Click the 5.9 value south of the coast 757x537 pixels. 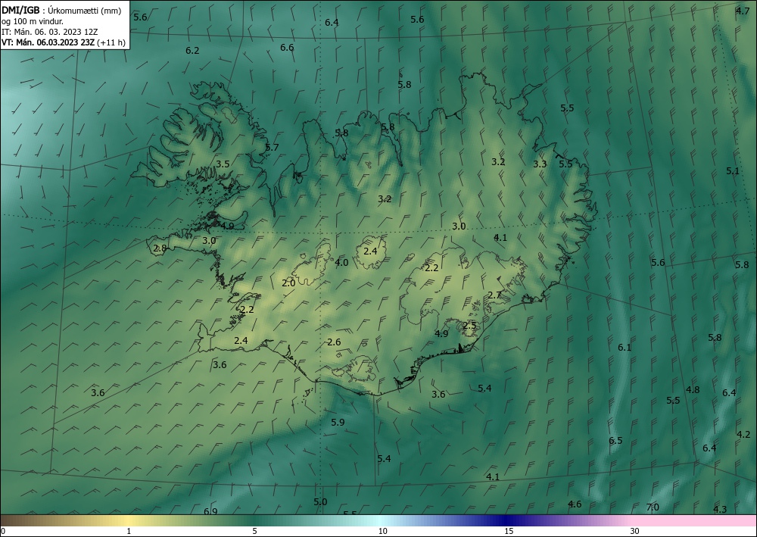click(338, 423)
